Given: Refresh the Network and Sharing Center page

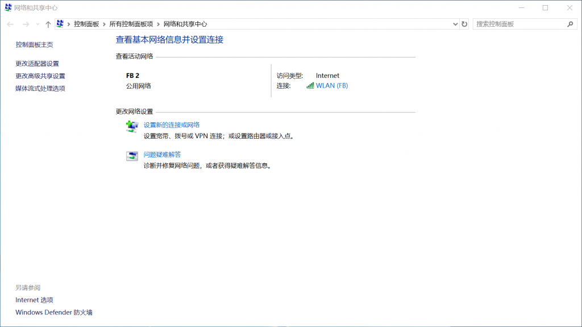Looking at the screenshot, I should [x=464, y=24].
